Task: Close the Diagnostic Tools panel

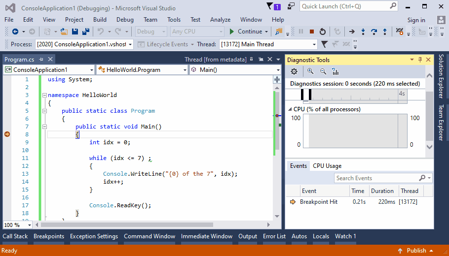Action: (428, 60)
